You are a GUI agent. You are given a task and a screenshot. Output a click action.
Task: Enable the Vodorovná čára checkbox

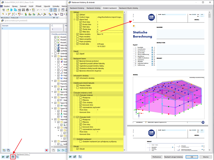(77, 88)
